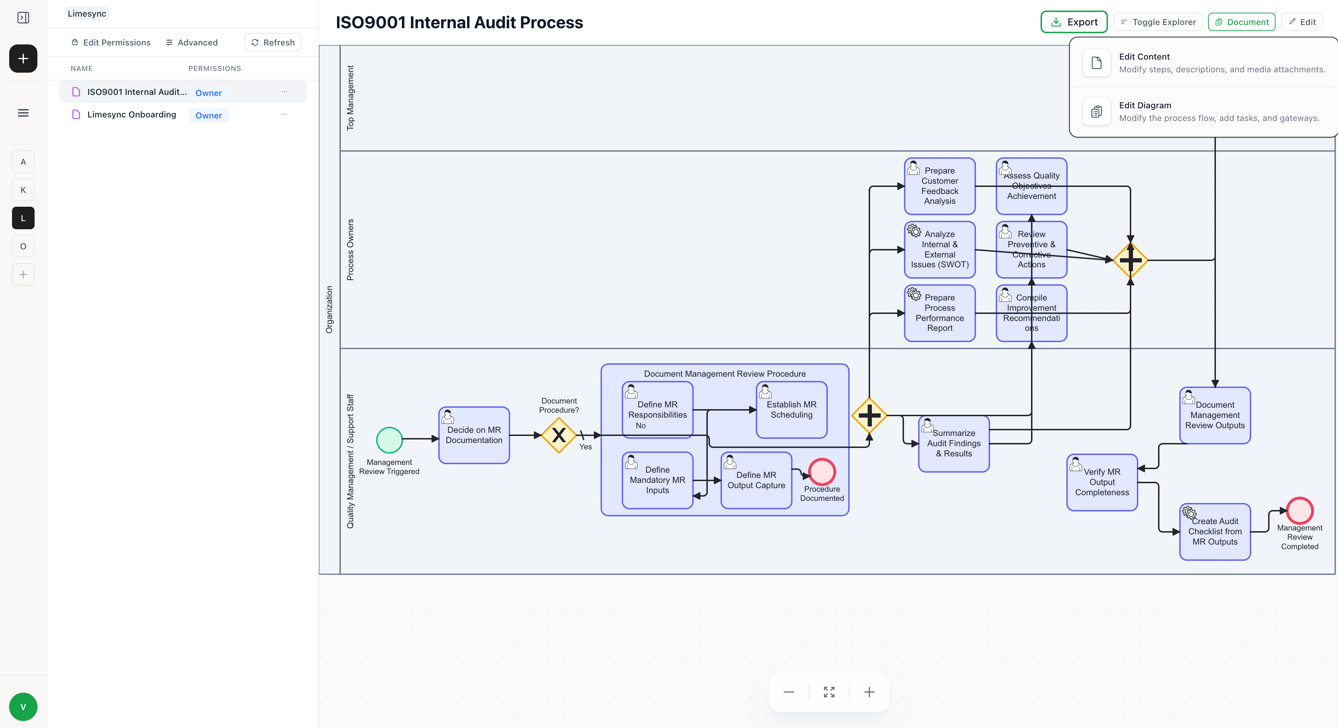The image size is (1338, 728).
Task: Collapse the file explorer sidebar panel
Action: point(23,17)
